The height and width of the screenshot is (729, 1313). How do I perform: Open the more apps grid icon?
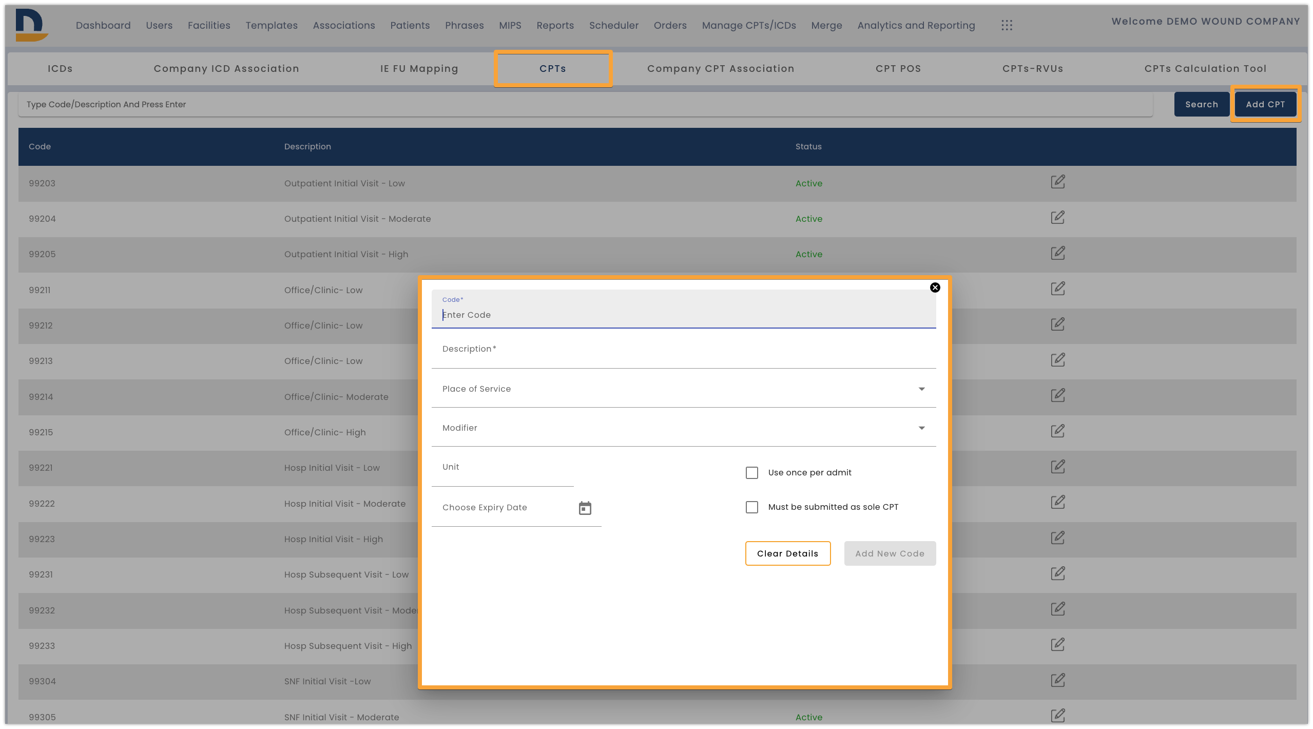click(x=1007, y=25)
